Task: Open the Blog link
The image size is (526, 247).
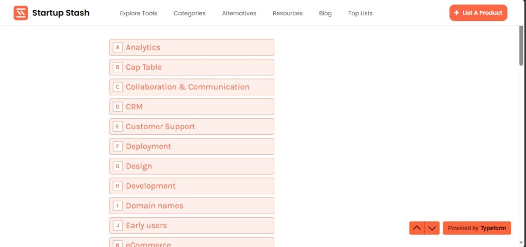Action: [325, 13]
